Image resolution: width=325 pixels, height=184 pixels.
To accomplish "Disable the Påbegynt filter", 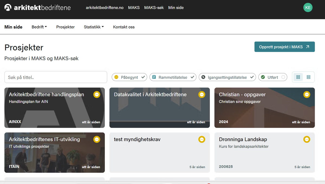I will click(129, 77).
